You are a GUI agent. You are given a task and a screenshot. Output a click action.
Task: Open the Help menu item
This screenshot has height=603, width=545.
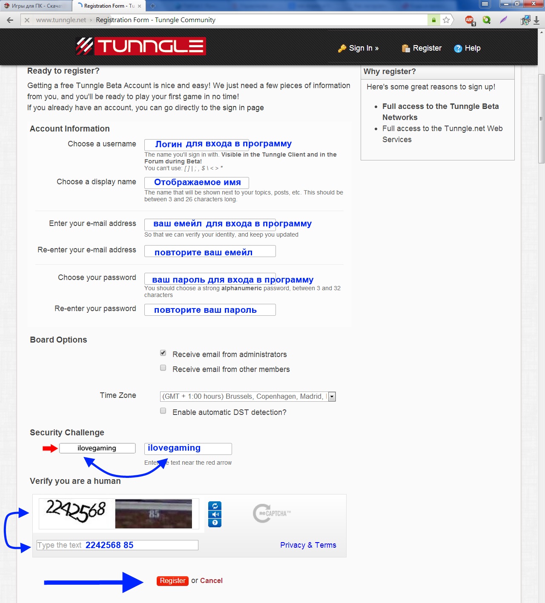point(468,48)
